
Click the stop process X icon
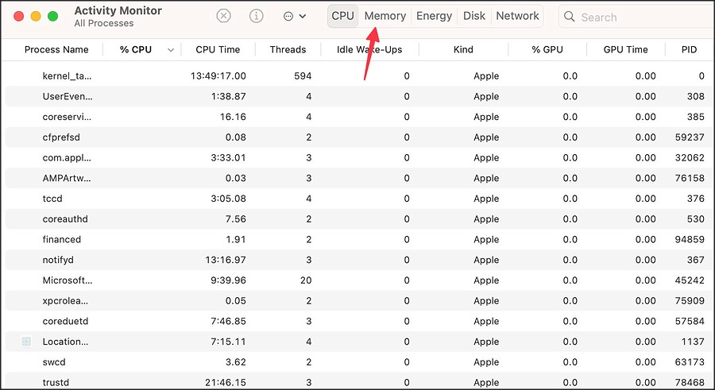(223, 17)
